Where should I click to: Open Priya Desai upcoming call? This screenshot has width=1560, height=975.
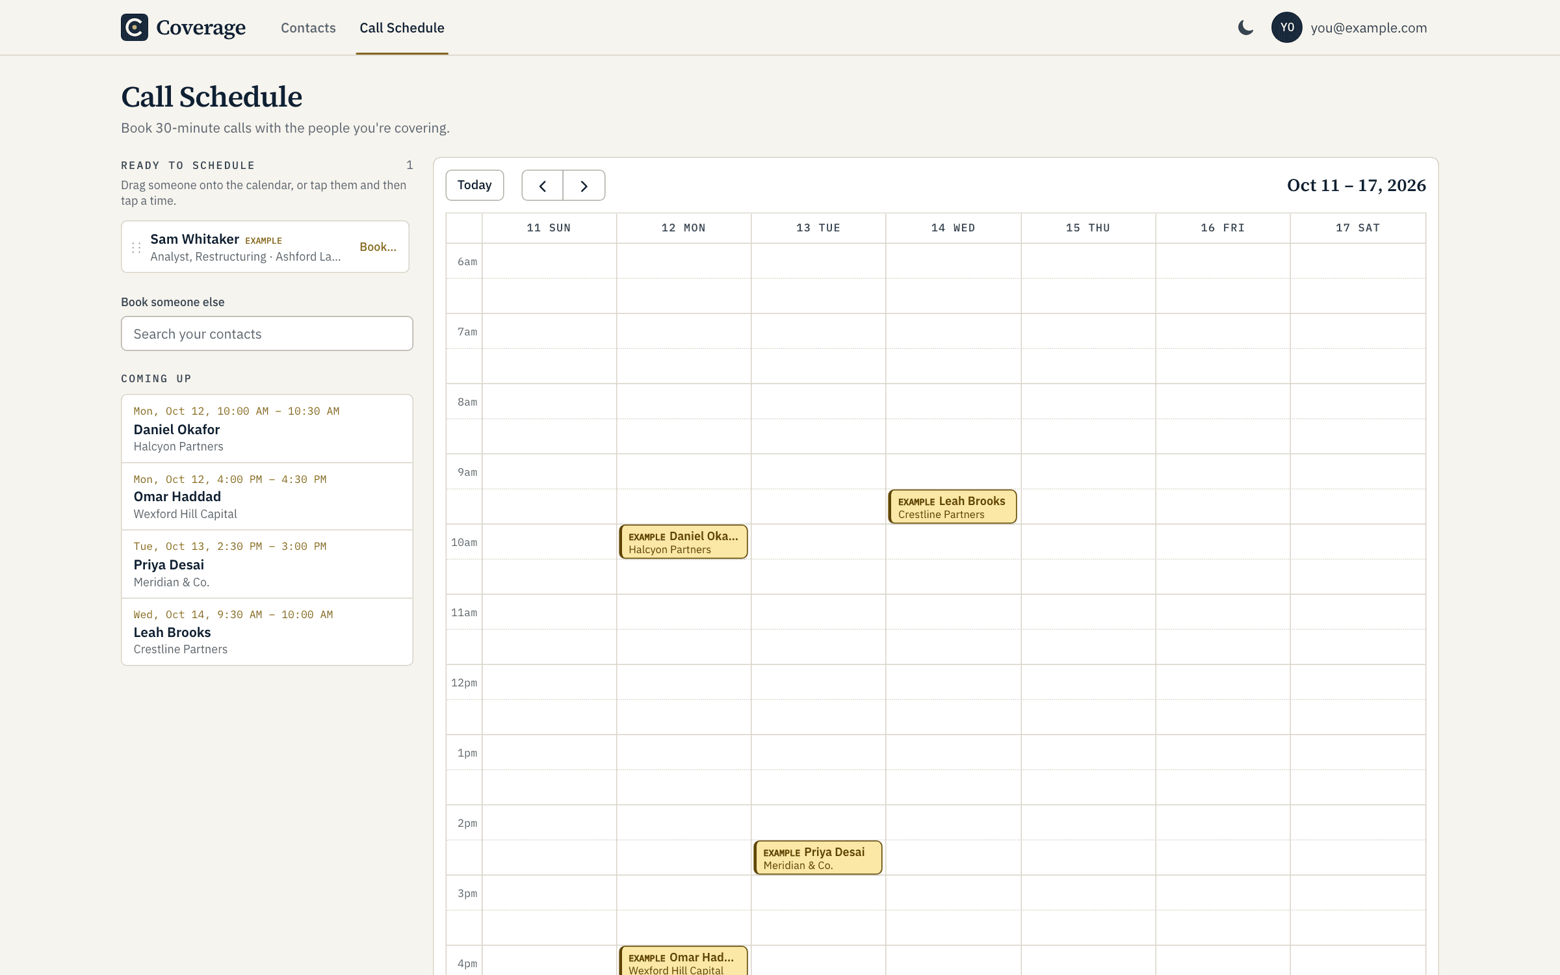pos(266,564)
